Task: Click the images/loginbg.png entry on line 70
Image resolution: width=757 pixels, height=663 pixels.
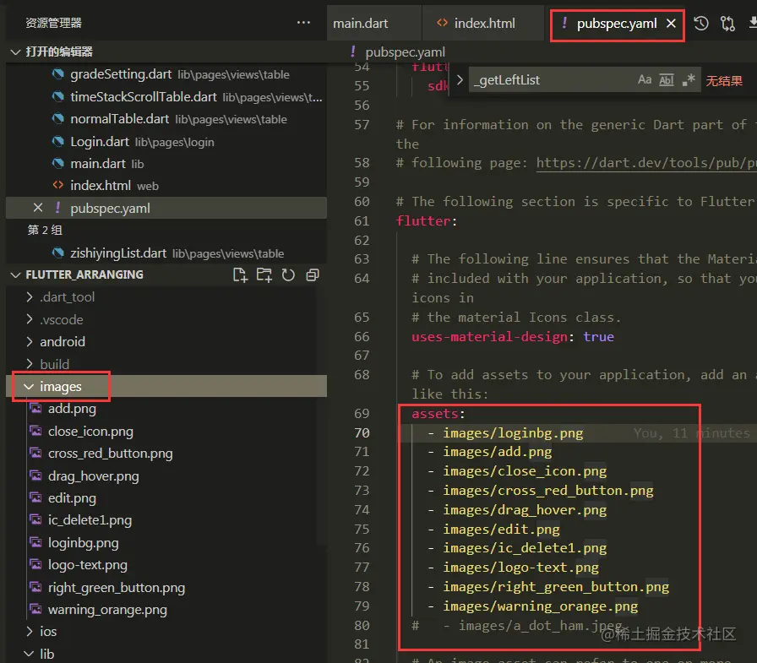Action: point(513,432)
